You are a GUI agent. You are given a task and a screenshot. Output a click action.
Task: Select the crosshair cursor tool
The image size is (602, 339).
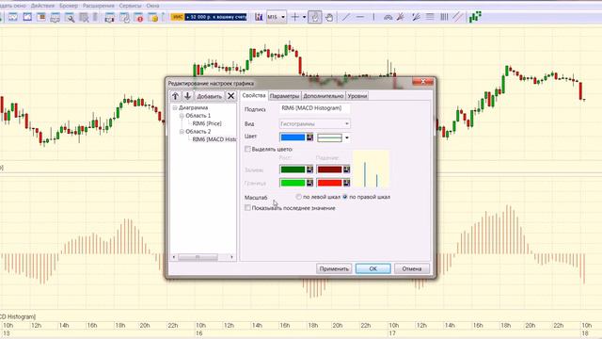(294, 17)
